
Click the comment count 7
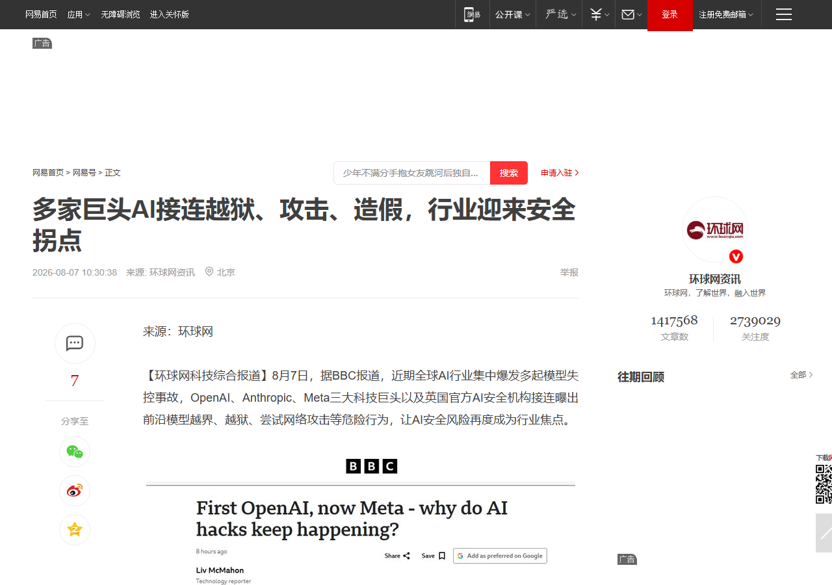point(75,381)
